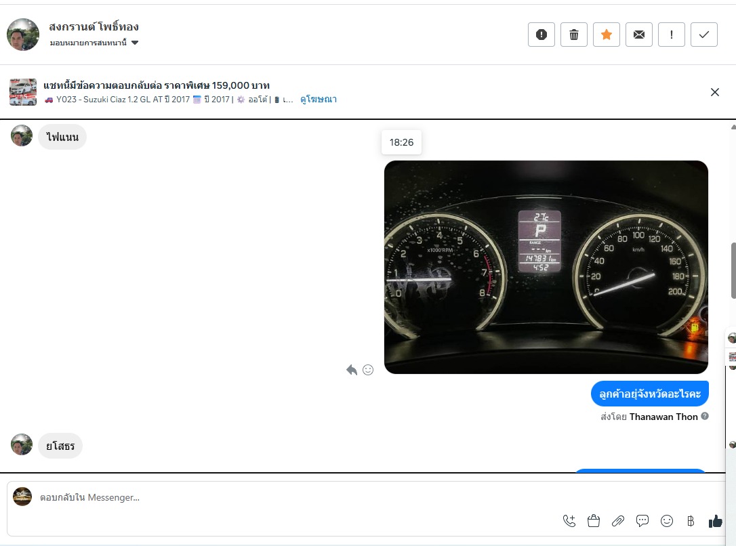Open the Suzuki Ciaz ad thumbnail
The width and height of the screenshot is (736, 546).
23,92
